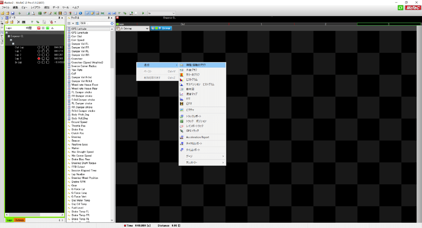Click the red icon in the lap column header

click(x=39, y=28)
